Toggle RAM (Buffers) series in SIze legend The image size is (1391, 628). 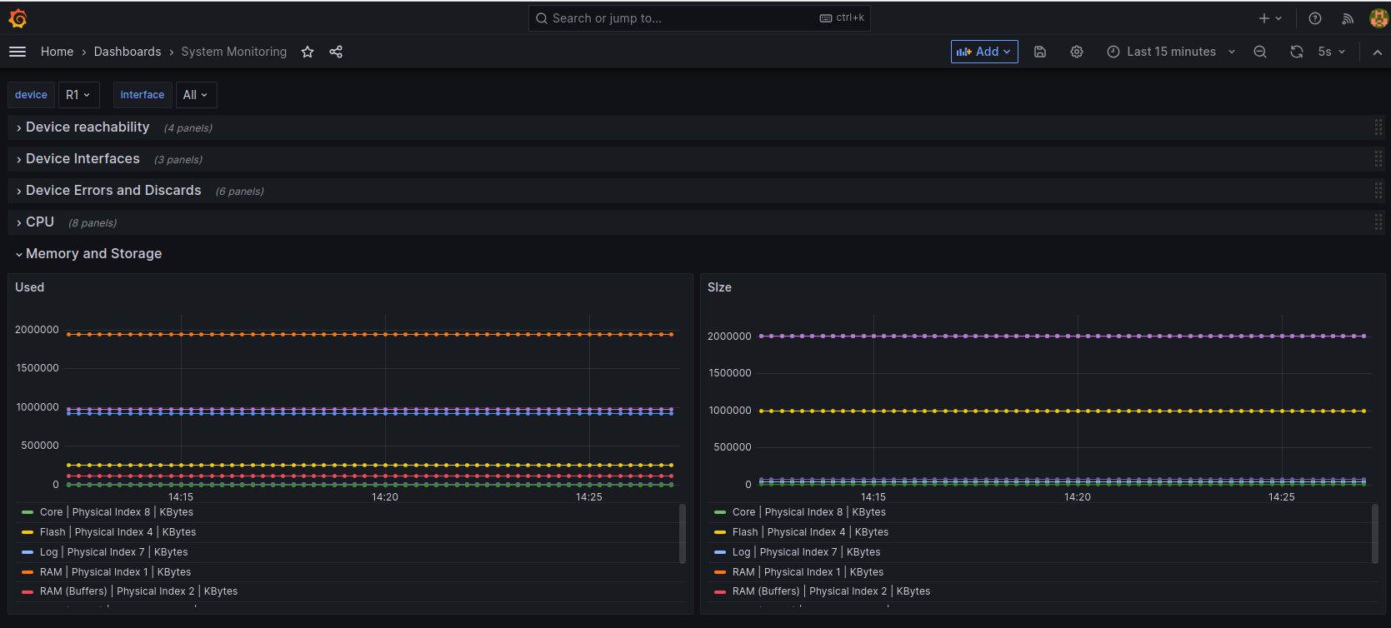point(832,591)
